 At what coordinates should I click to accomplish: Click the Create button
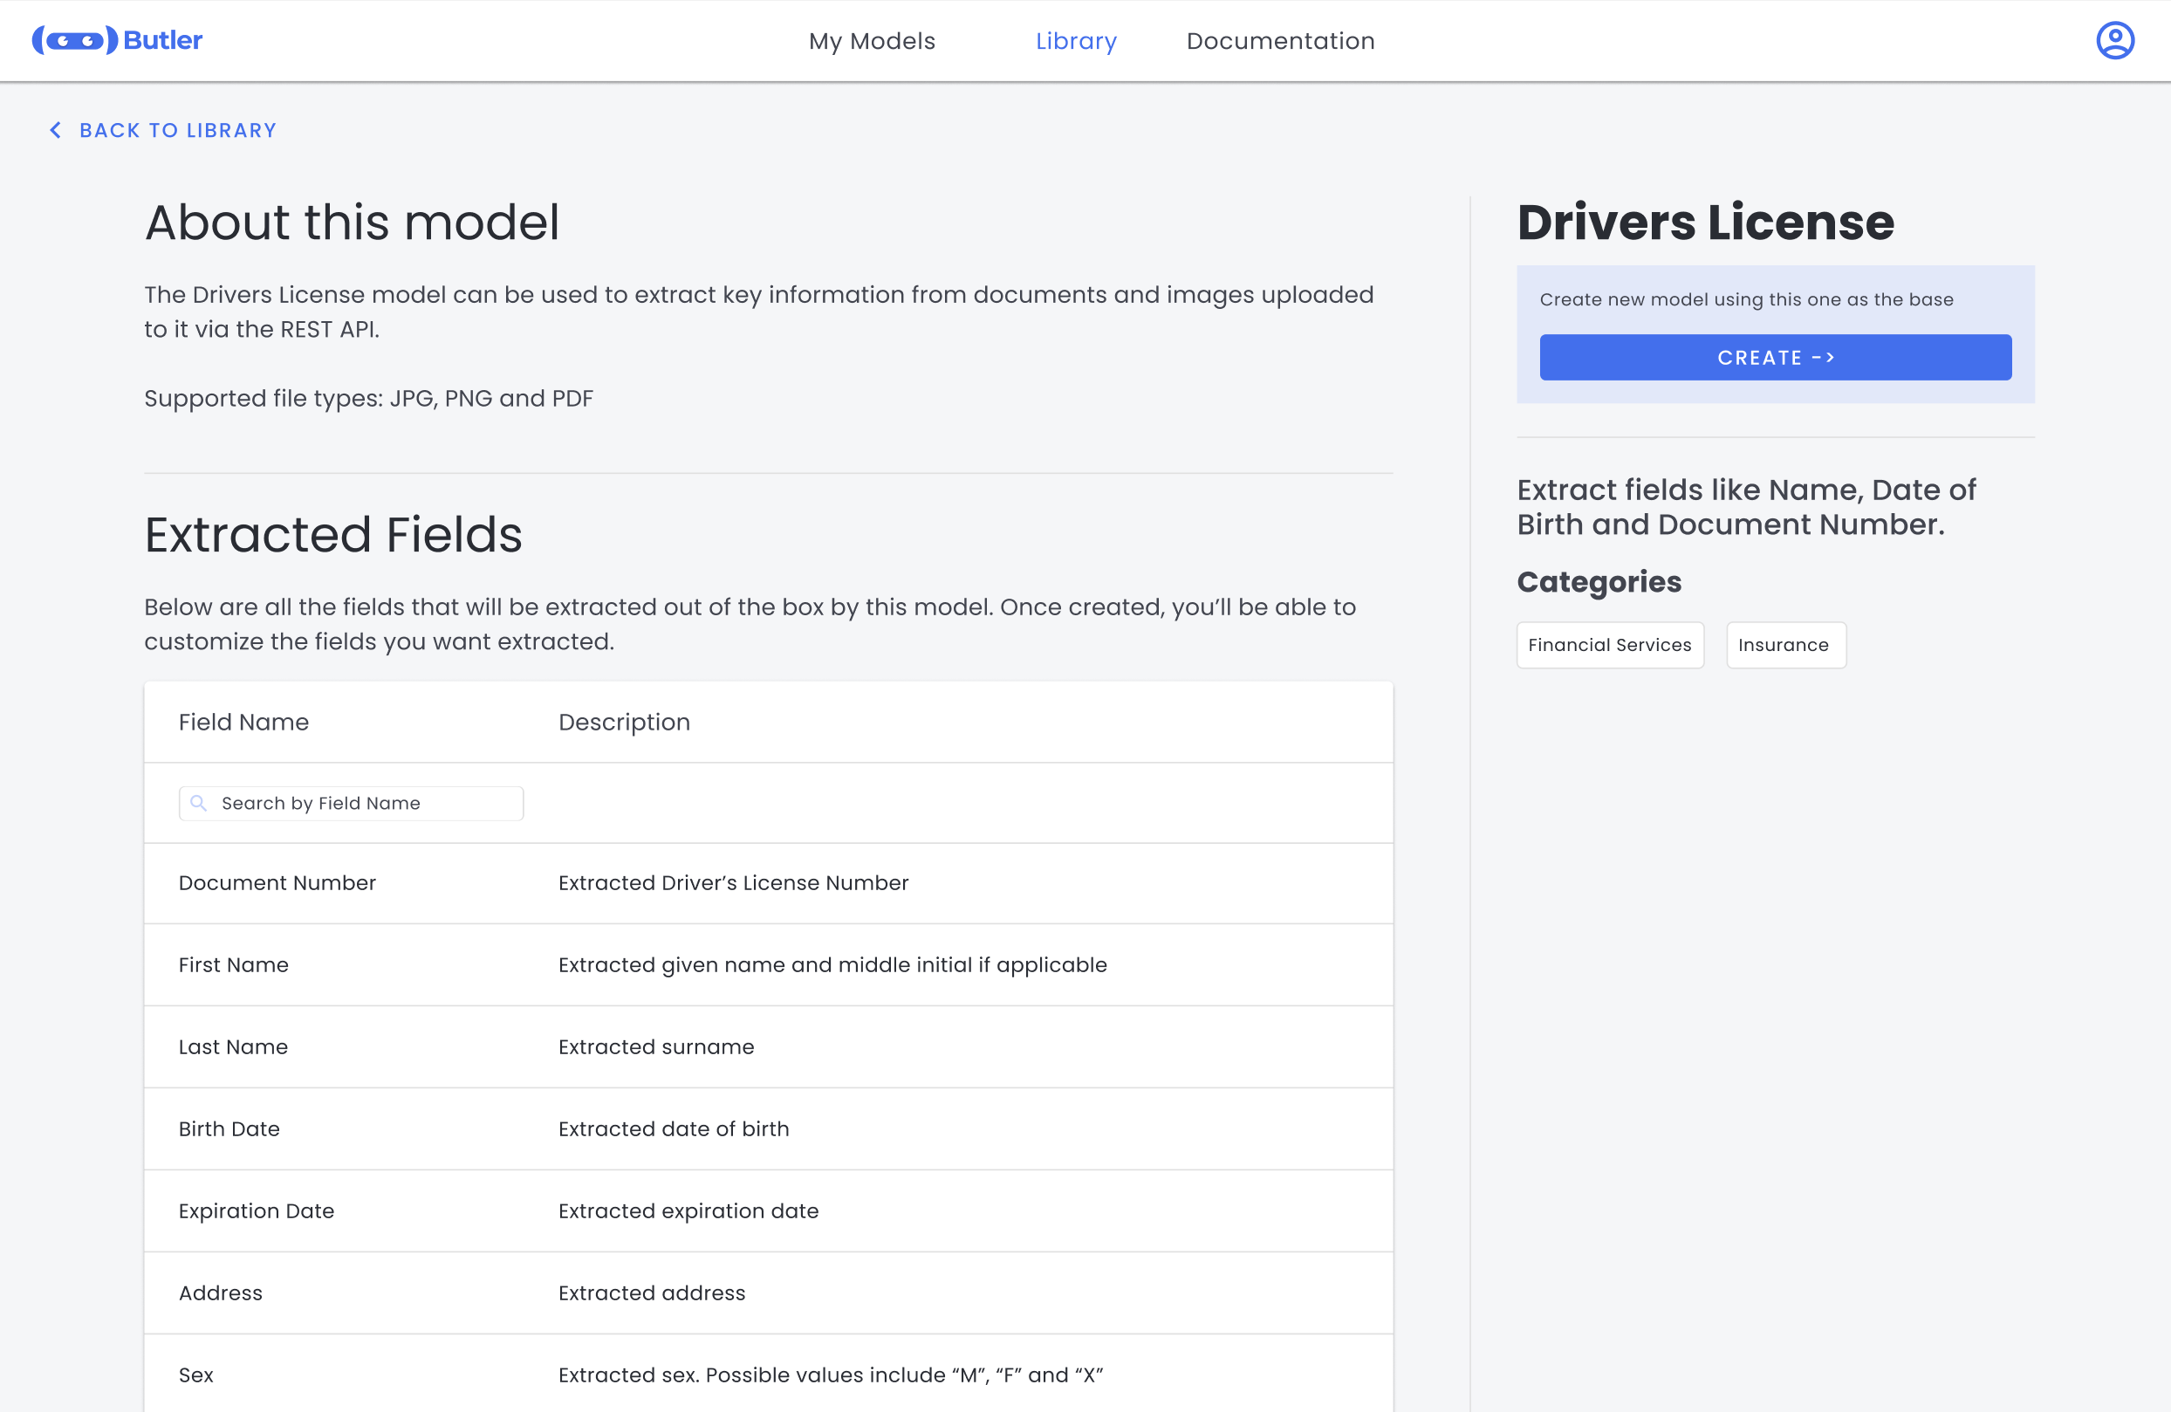tap(1775, 358)
